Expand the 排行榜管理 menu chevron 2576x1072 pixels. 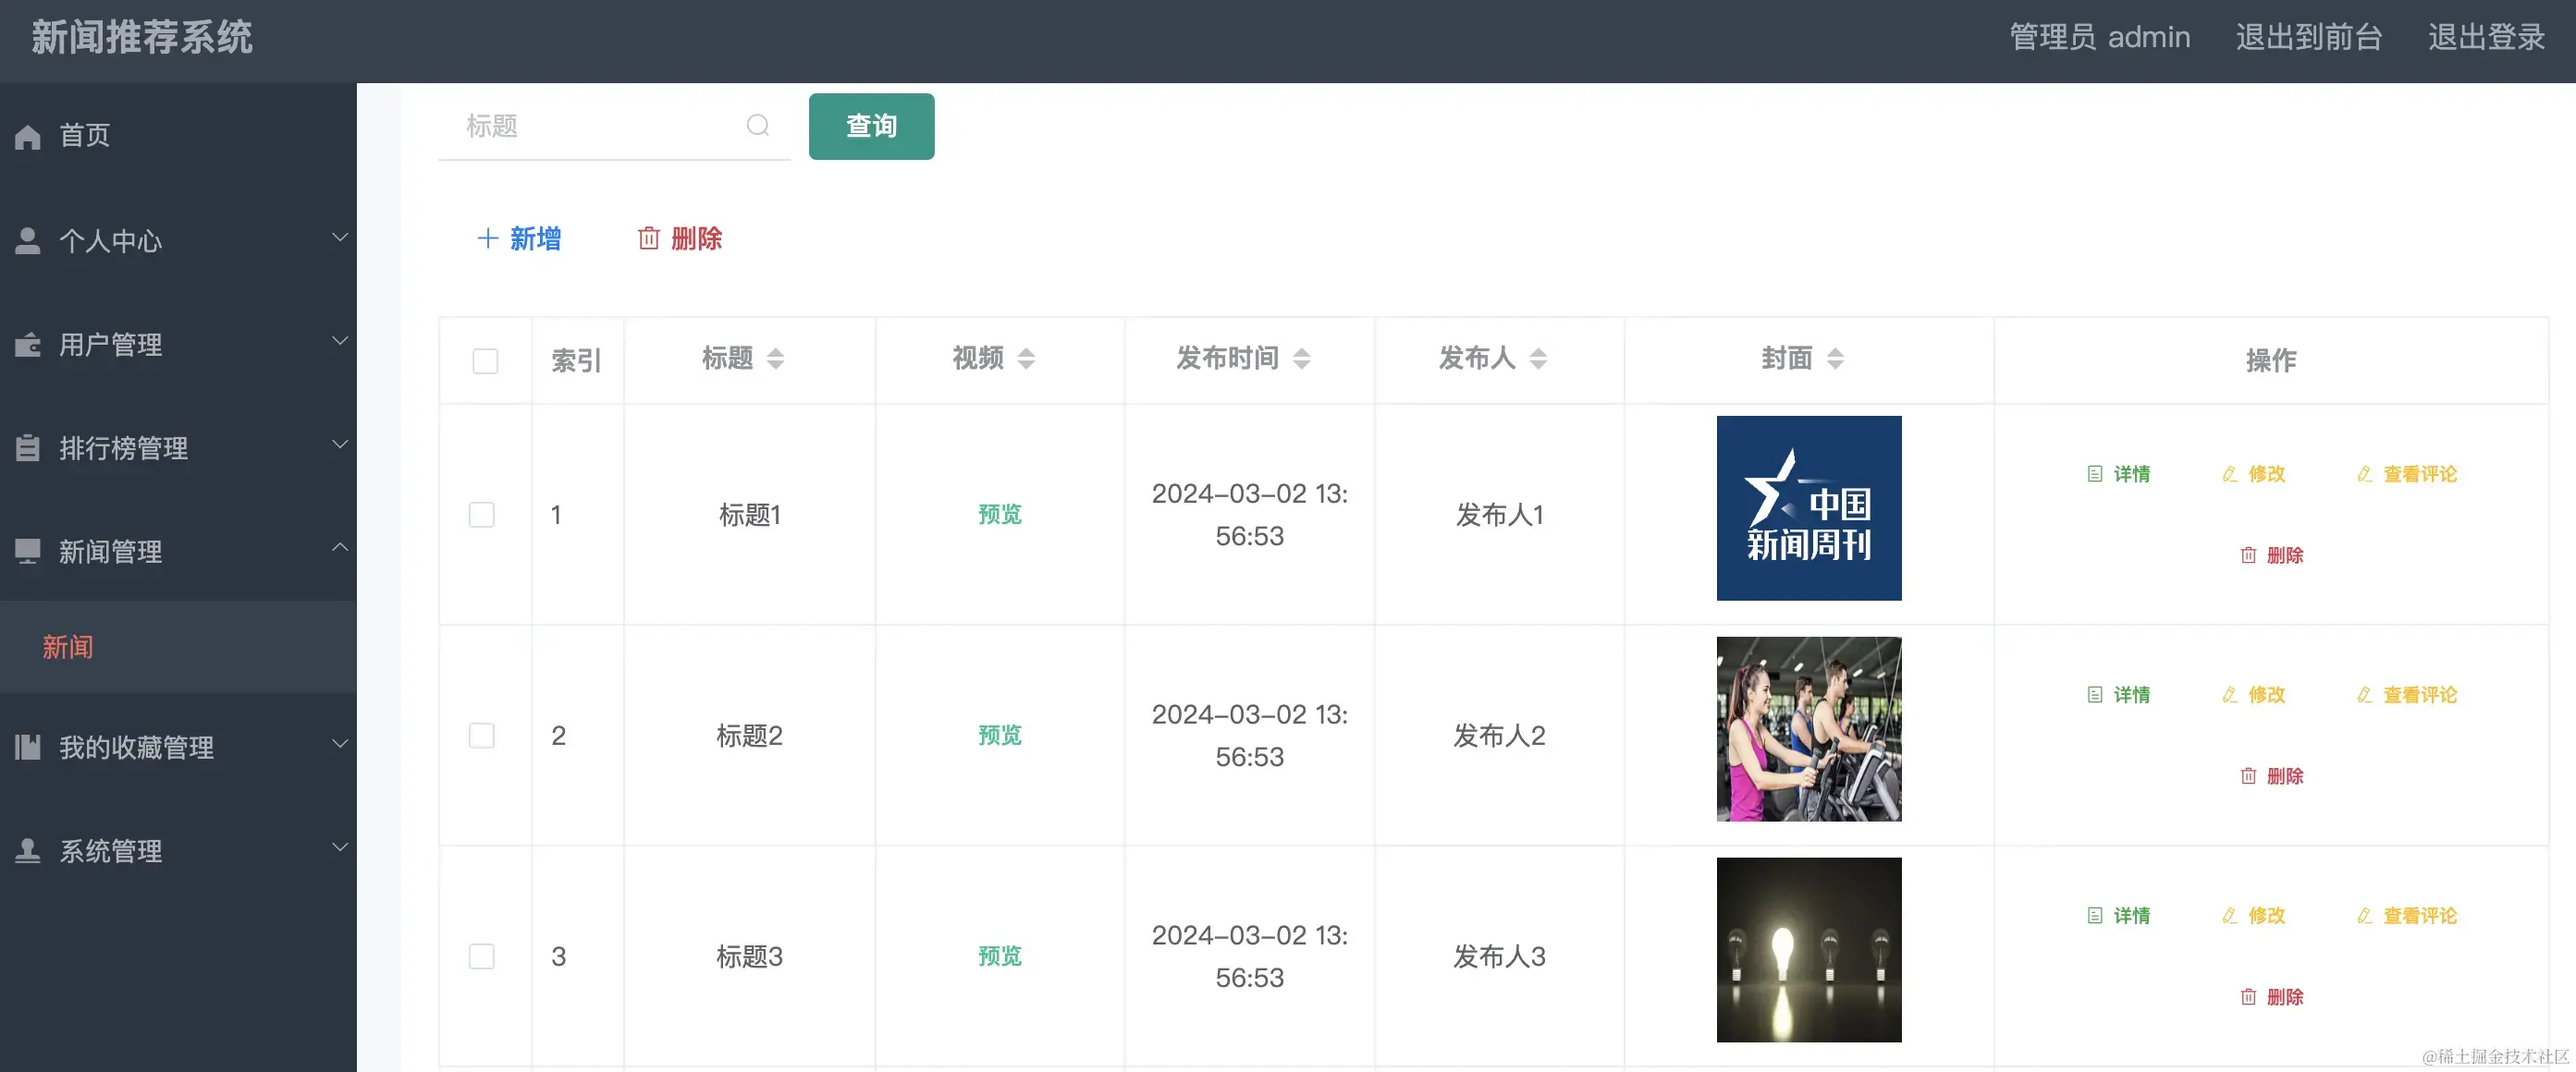[x=340, y=445]
